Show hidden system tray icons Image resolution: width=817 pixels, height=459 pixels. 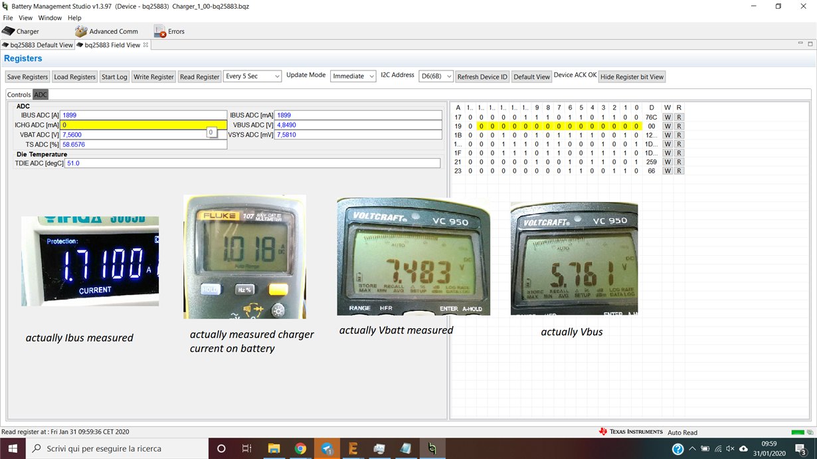[x=692, y=449]
